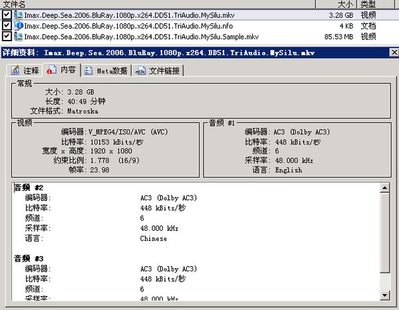Switch to the 文件链接 tab
The image size is (399, 310).
point(158,71)
